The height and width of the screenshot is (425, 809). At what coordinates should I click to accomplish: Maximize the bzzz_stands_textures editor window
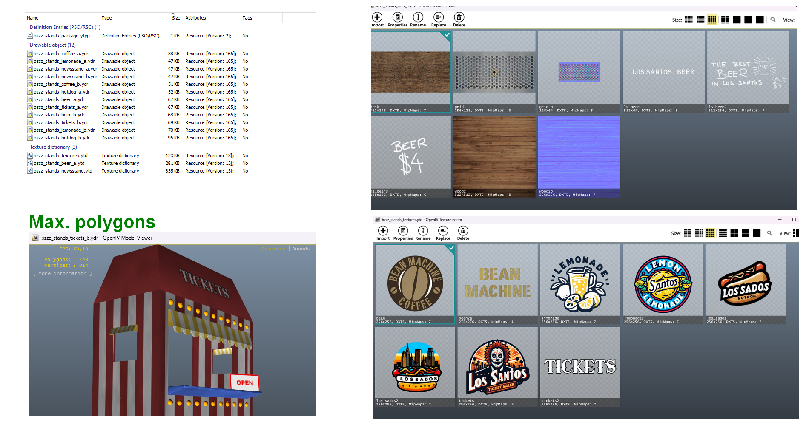(794, 220)
